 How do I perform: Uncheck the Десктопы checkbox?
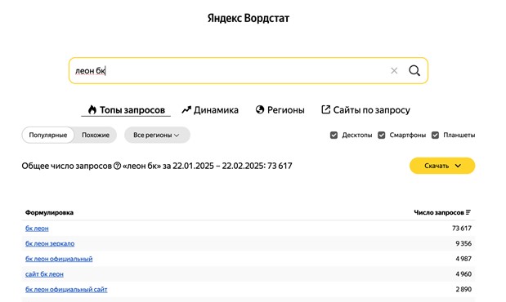pos(334,135)
